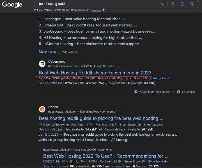202x168 pixels.
Task: Open three-dot menu for Reddit EverythingWeb result
Action: 119,112
